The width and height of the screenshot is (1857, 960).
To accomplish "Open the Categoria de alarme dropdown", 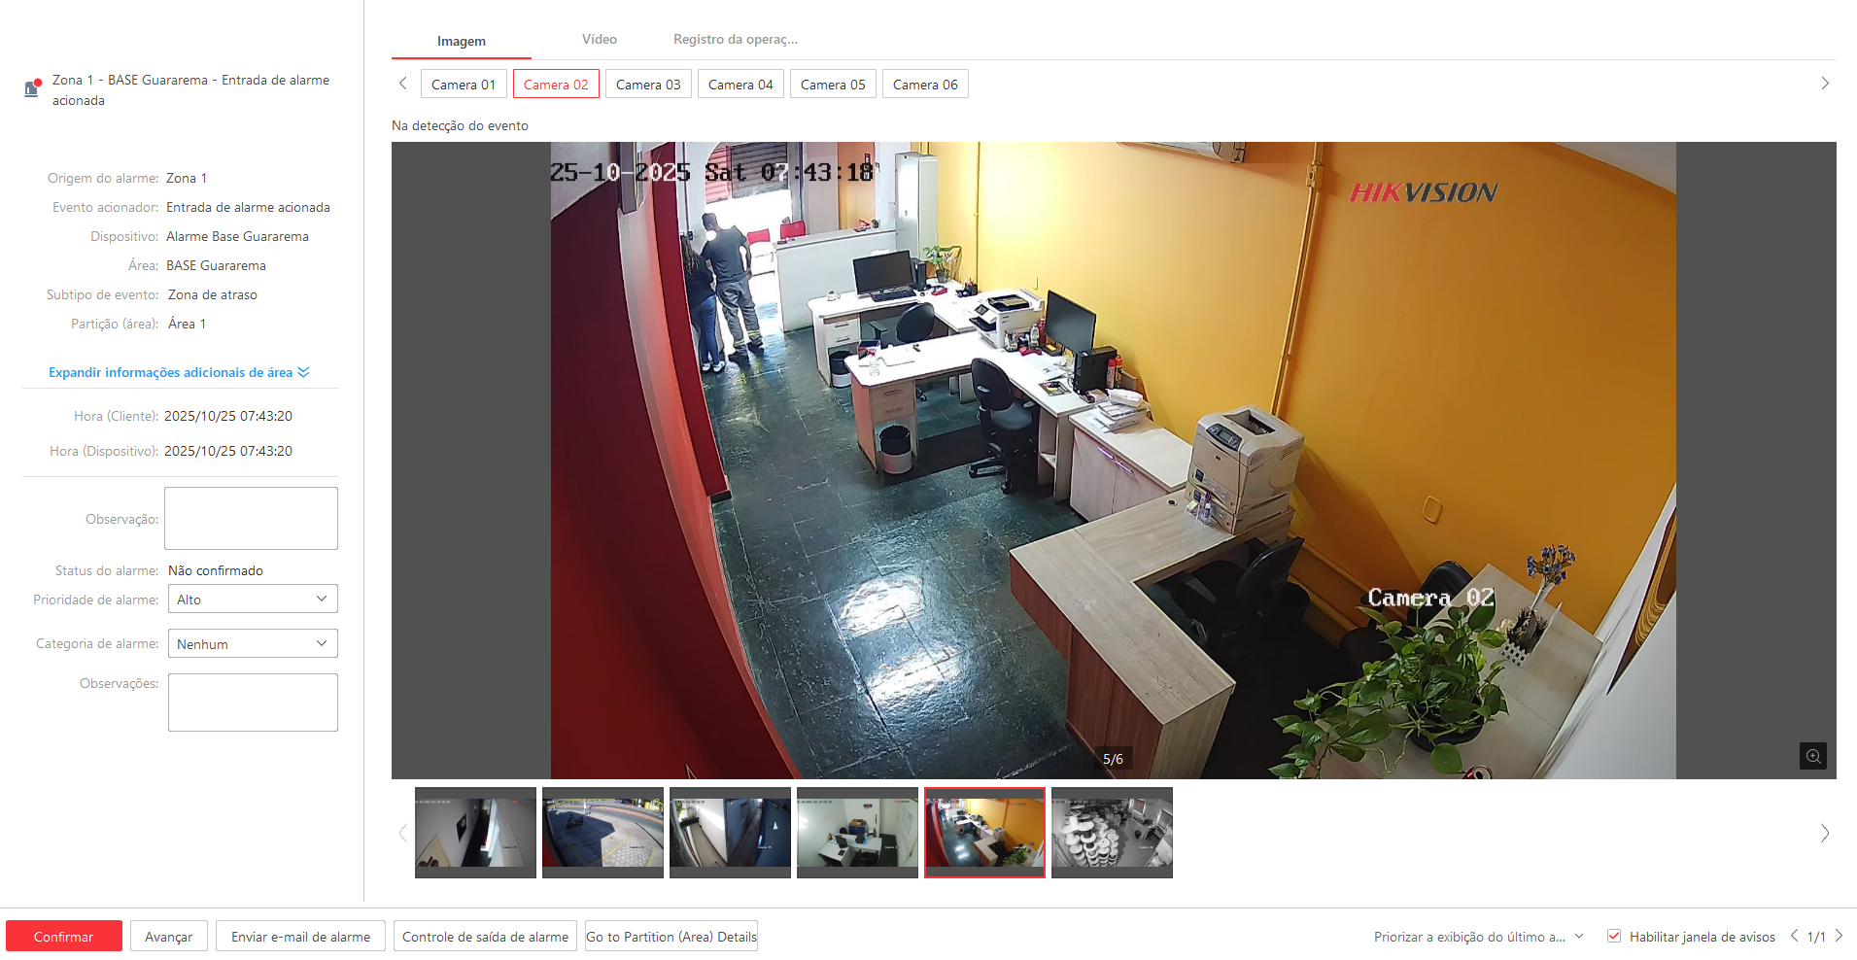I will [x=253, y=643].
